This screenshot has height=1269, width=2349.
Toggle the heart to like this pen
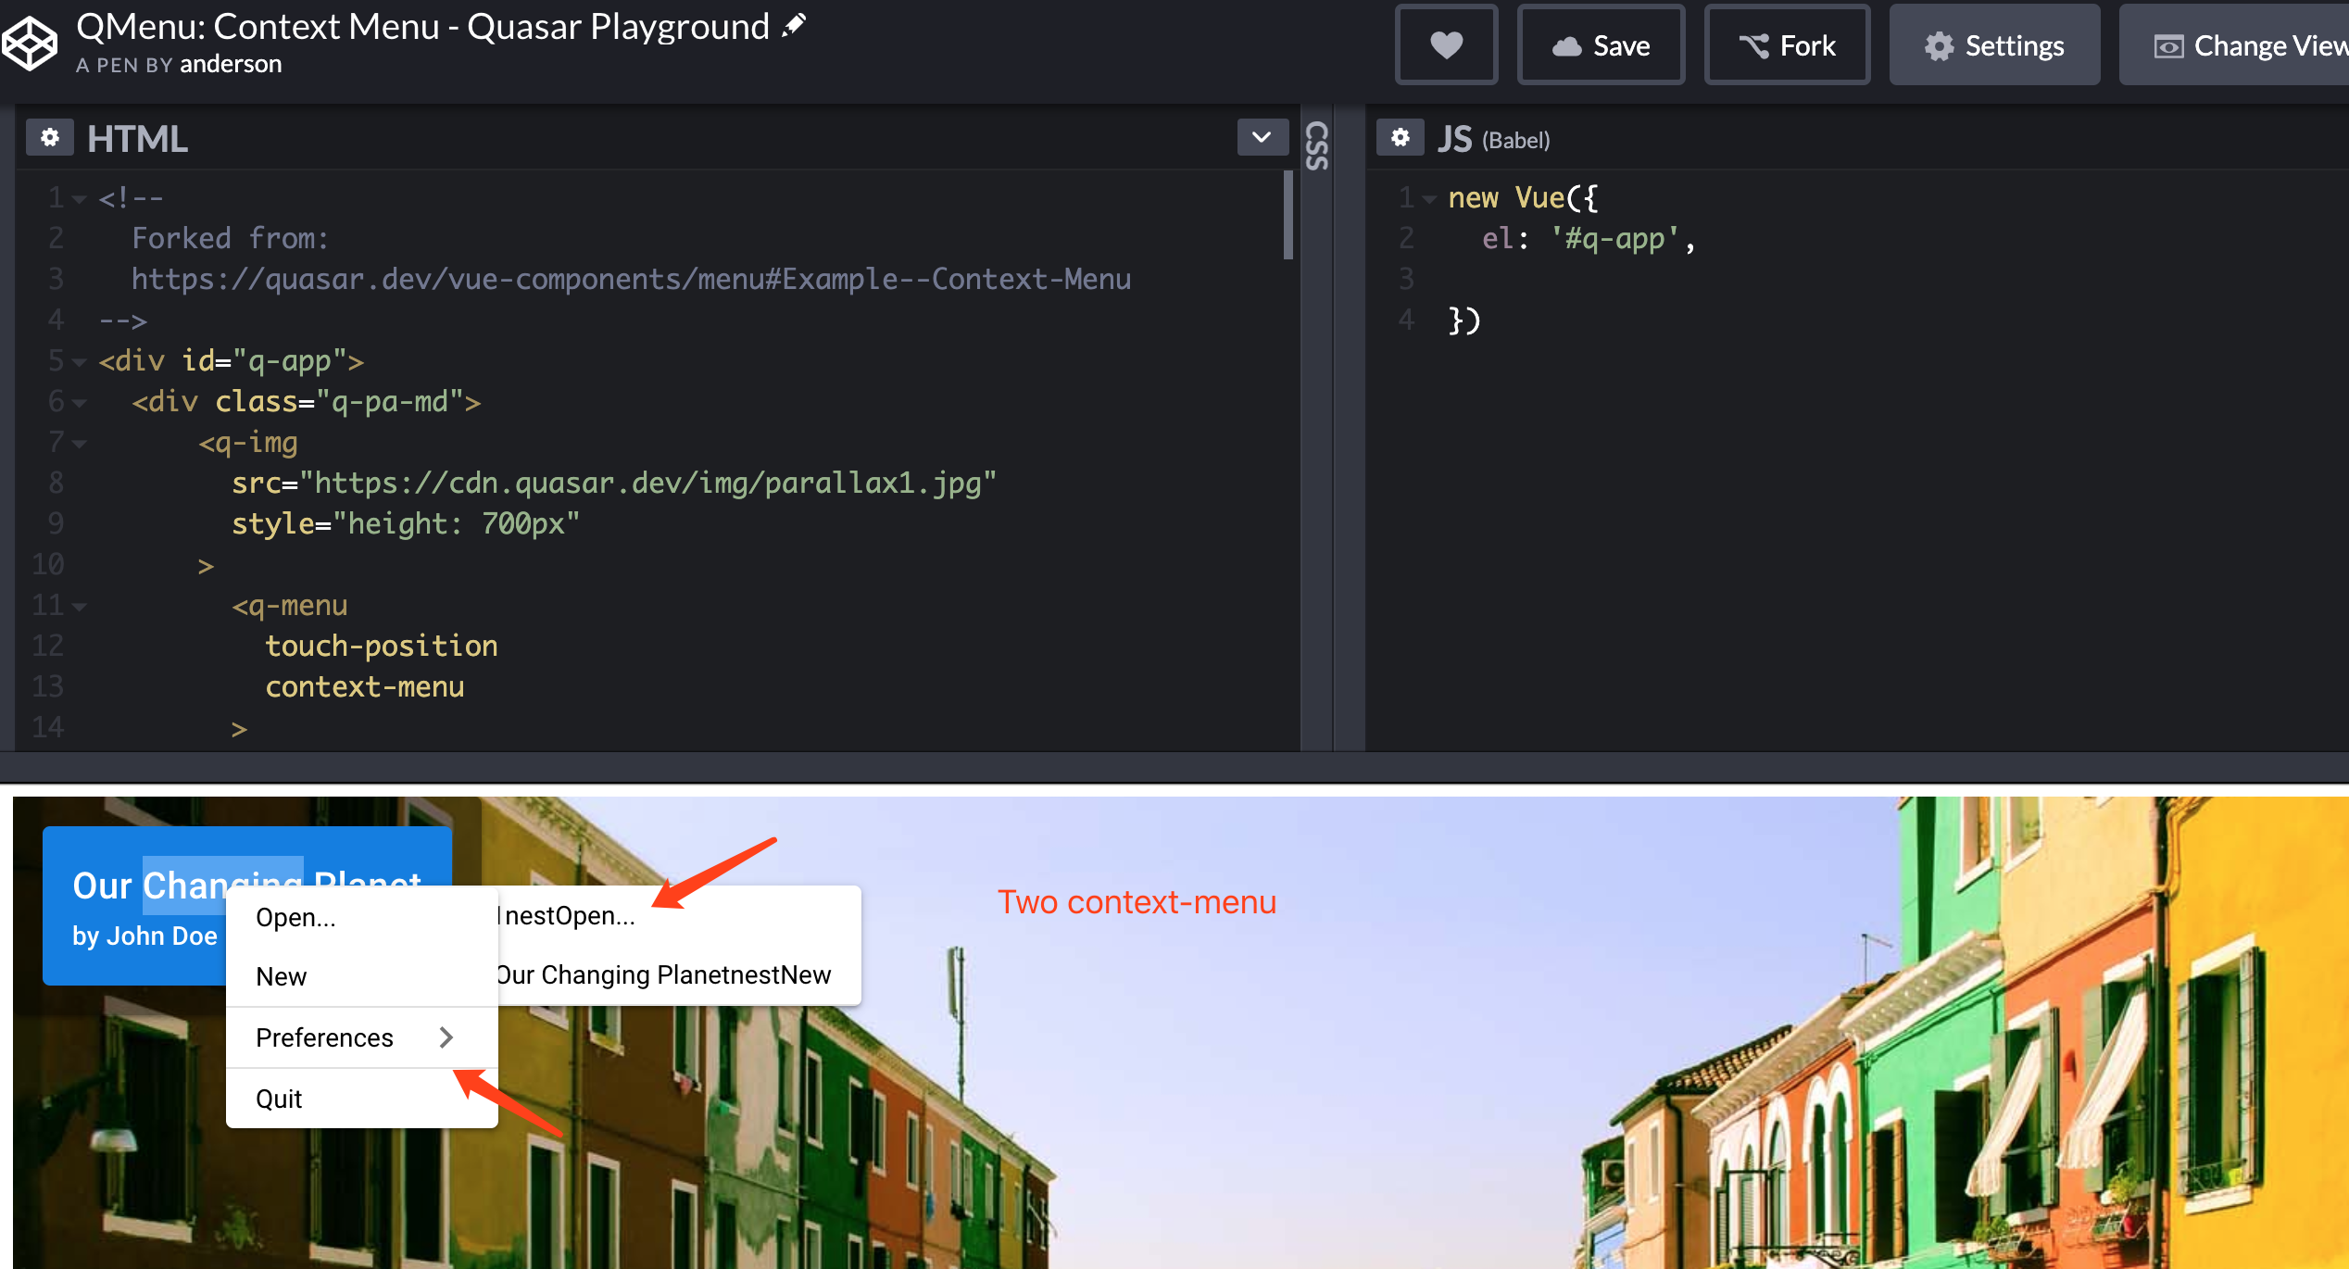pos(1446,44)
